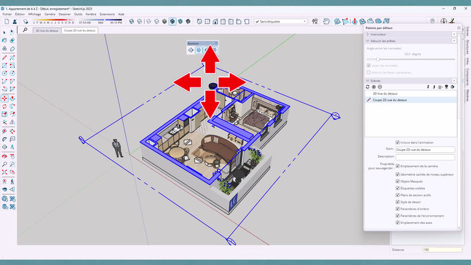Select the Eraser tool in left toolbar
Screen dimensions: 471x265
tap(13, 41)
